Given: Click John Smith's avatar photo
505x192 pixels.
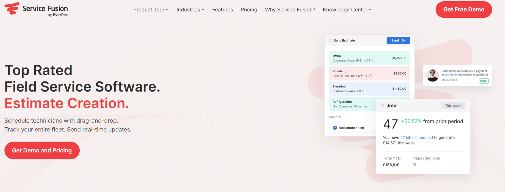Looking at the screenshot, I should point(433,75).
